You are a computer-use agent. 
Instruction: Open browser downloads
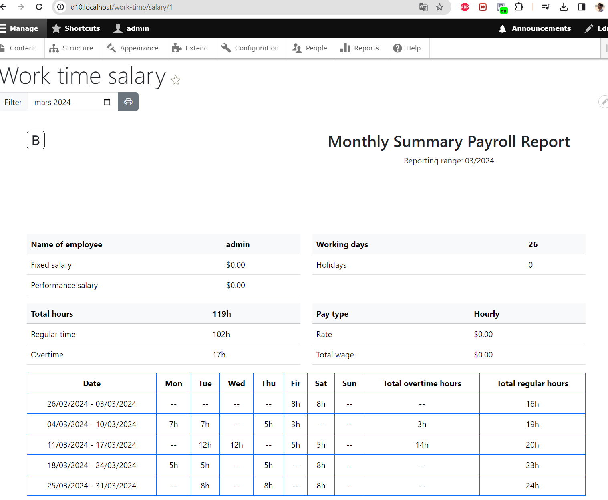564,7
